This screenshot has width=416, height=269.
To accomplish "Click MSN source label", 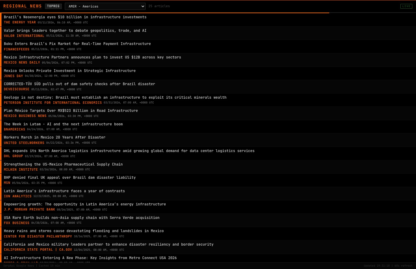I will [7, 183].
